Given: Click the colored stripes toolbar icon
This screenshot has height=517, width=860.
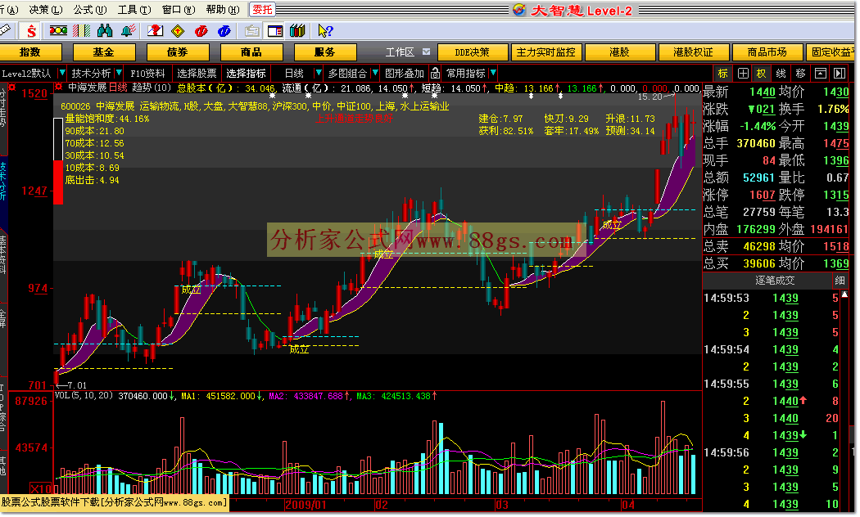Looking at the screenshot, I should coord(81,30).
